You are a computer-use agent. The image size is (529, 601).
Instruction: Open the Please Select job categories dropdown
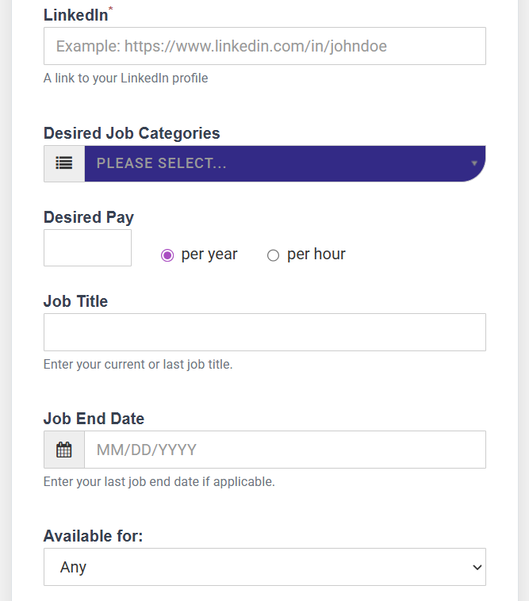click(278, 163)
